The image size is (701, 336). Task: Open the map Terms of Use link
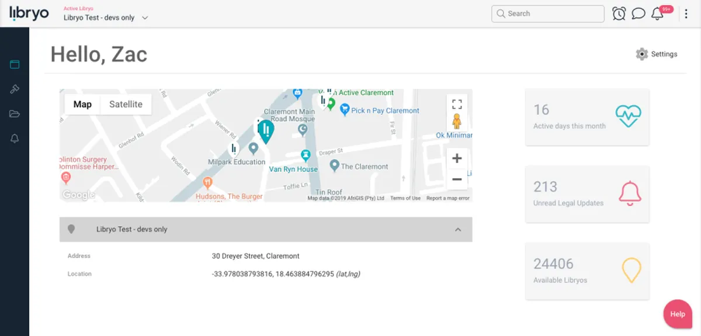(x=405, y=198)
